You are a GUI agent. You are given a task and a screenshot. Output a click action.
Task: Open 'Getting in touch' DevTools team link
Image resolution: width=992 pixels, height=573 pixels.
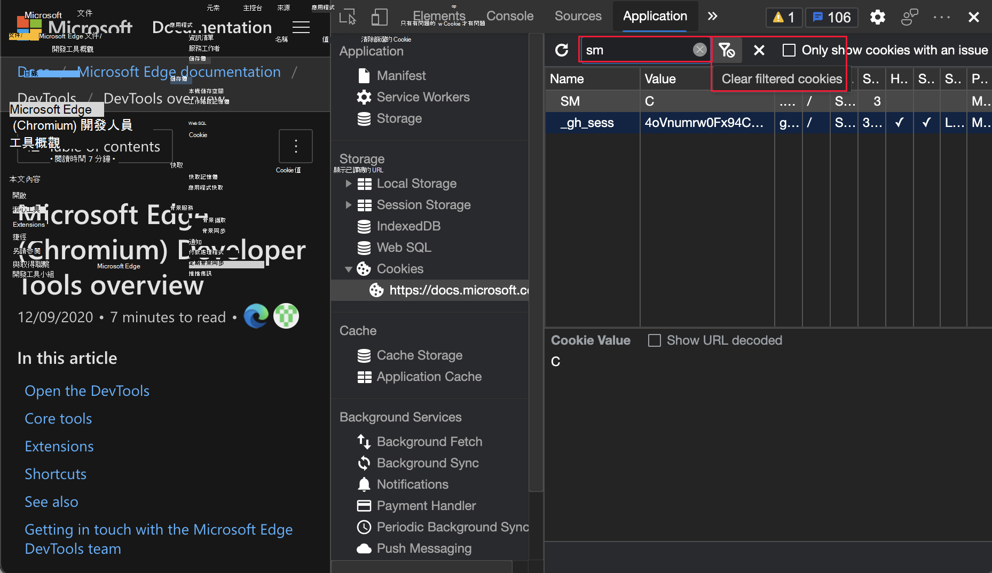[x=159, y=539]
